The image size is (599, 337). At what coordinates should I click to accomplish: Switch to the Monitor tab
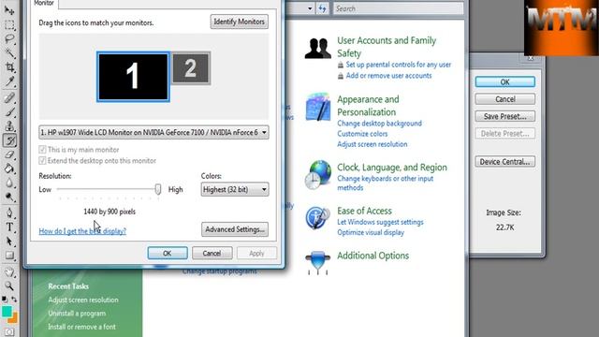click(44, 4)
